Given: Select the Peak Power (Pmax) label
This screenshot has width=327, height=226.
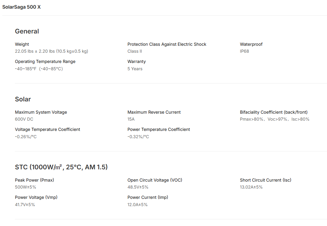Looking at the screenshot, I should pyautogui.click(x=34, y=180).
